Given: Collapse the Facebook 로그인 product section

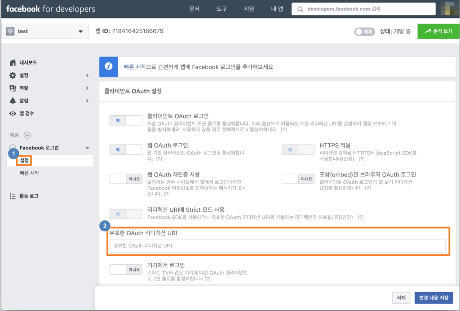Looking at the screenshot, I should (x=87, y=148).
